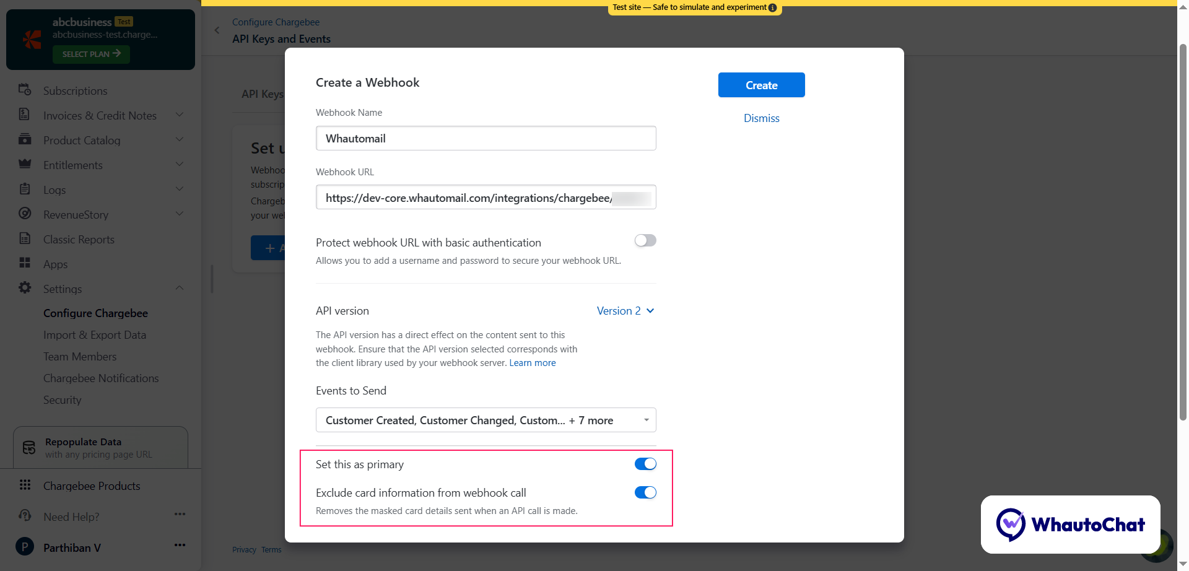Viewport: 1189px width, 571px height.
Task: Open the Events to Send dropdown
Action: pos(486,420)
